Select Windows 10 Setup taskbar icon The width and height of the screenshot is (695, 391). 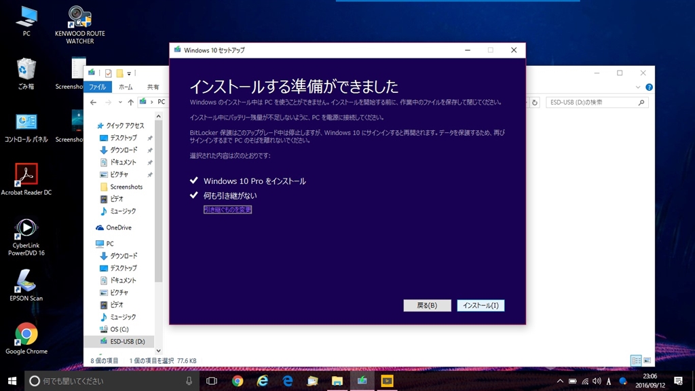tap(362, 381)
